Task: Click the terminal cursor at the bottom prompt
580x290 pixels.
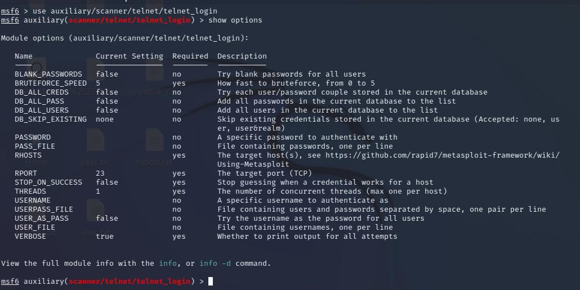Action: pyautogui.click(x=211, y=282)
